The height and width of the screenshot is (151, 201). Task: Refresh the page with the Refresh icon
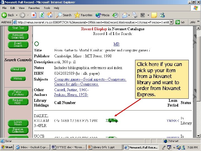tap(42, 15)
